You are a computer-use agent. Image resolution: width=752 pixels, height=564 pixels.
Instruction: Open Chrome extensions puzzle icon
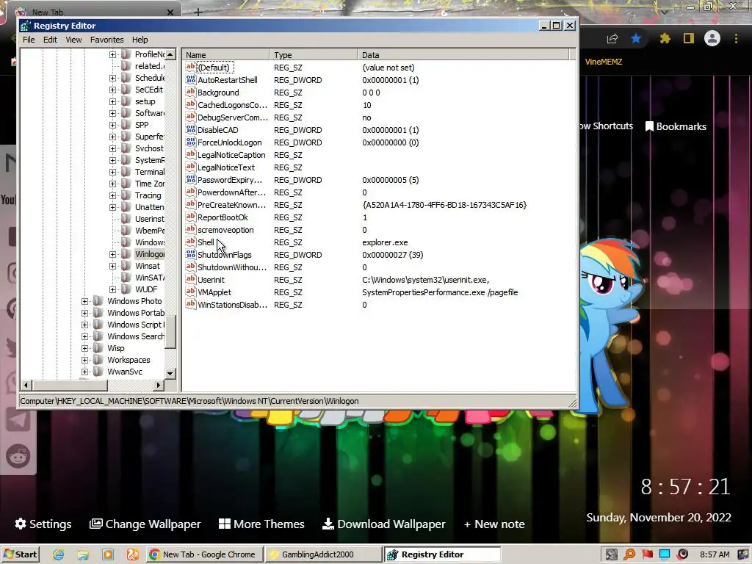(x=665, y=38)
